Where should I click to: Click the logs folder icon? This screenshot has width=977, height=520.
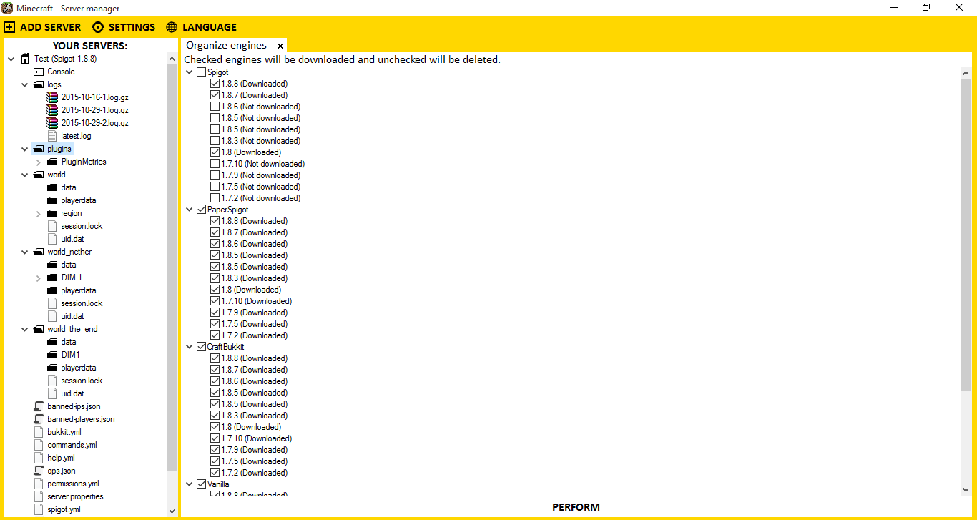click(39, 84)
